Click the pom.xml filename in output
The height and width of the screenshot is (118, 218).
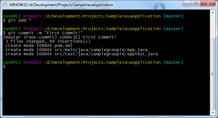click(63, 46)
